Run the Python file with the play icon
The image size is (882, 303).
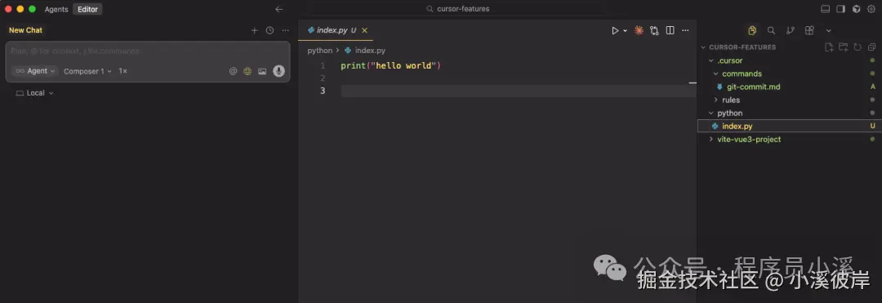coord(615,30)
